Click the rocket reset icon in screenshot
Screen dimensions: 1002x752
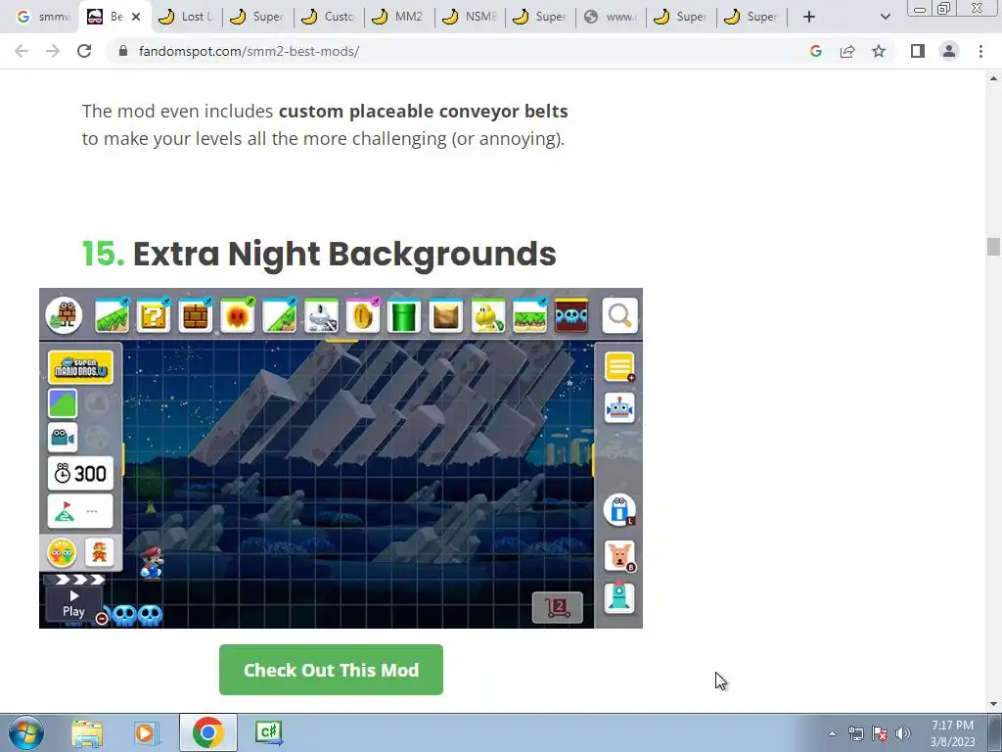(x=619, y=598)
